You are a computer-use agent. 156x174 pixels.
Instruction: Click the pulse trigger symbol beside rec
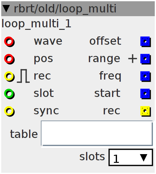pyautogui.click(x=23, y=76)
